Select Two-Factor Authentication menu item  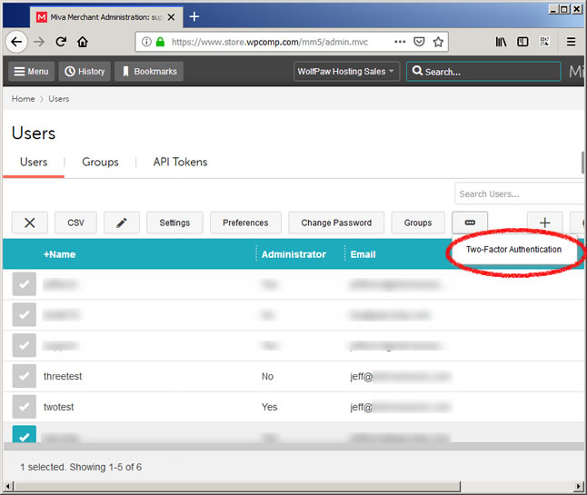(x=513, y=250)
